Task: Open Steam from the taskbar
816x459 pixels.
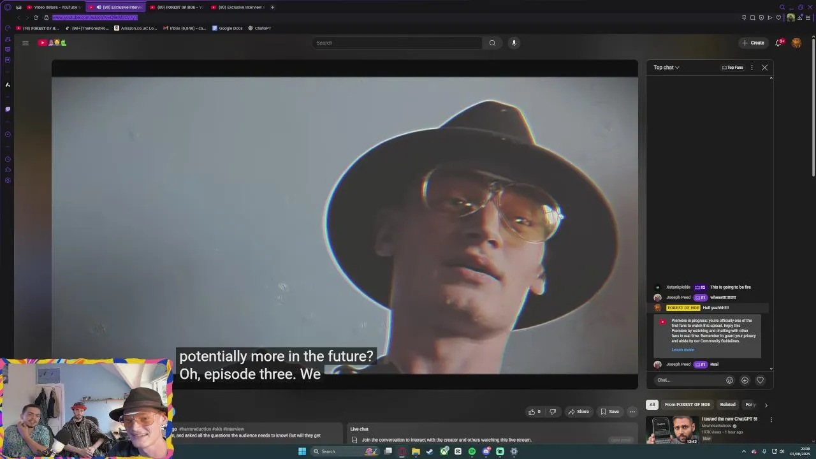Action: click(430, 451)
